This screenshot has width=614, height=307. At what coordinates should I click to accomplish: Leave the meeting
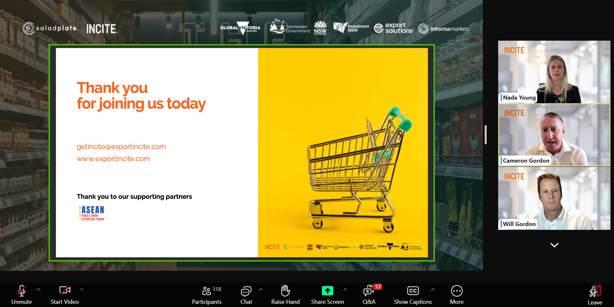[595, 295]
